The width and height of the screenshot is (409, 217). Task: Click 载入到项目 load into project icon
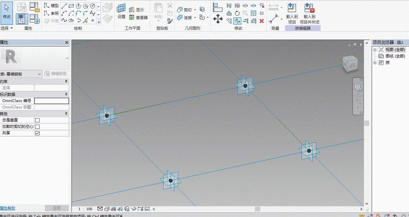pos(292,14)
